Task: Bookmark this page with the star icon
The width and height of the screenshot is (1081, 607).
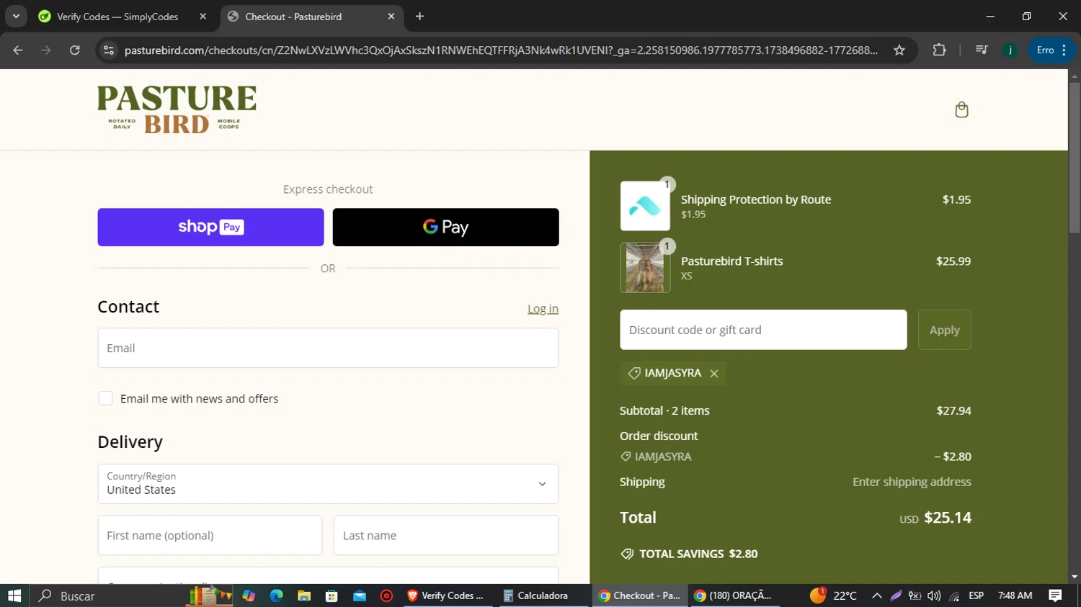Action: 899,50
